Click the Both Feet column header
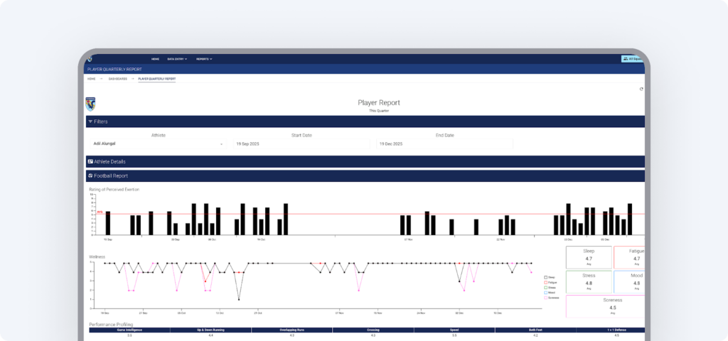Viewport: 728px width, 341px height. [536, 330]
